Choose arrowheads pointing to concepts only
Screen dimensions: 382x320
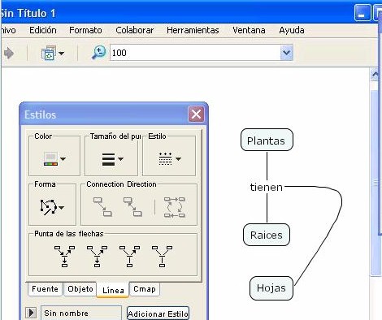[x=97, y=257]
